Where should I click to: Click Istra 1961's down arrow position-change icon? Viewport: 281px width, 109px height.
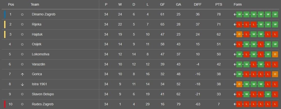click(22, 84)
